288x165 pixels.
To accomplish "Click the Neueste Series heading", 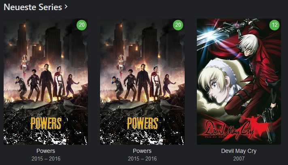I will coord(33,7).
